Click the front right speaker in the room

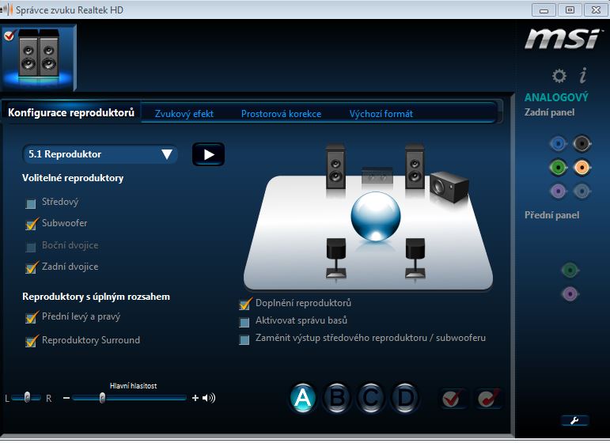coord(415,167)
